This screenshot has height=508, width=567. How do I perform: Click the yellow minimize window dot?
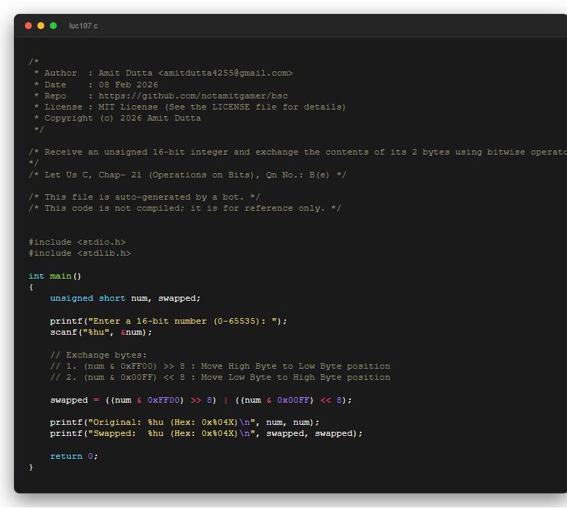point(41,26)
